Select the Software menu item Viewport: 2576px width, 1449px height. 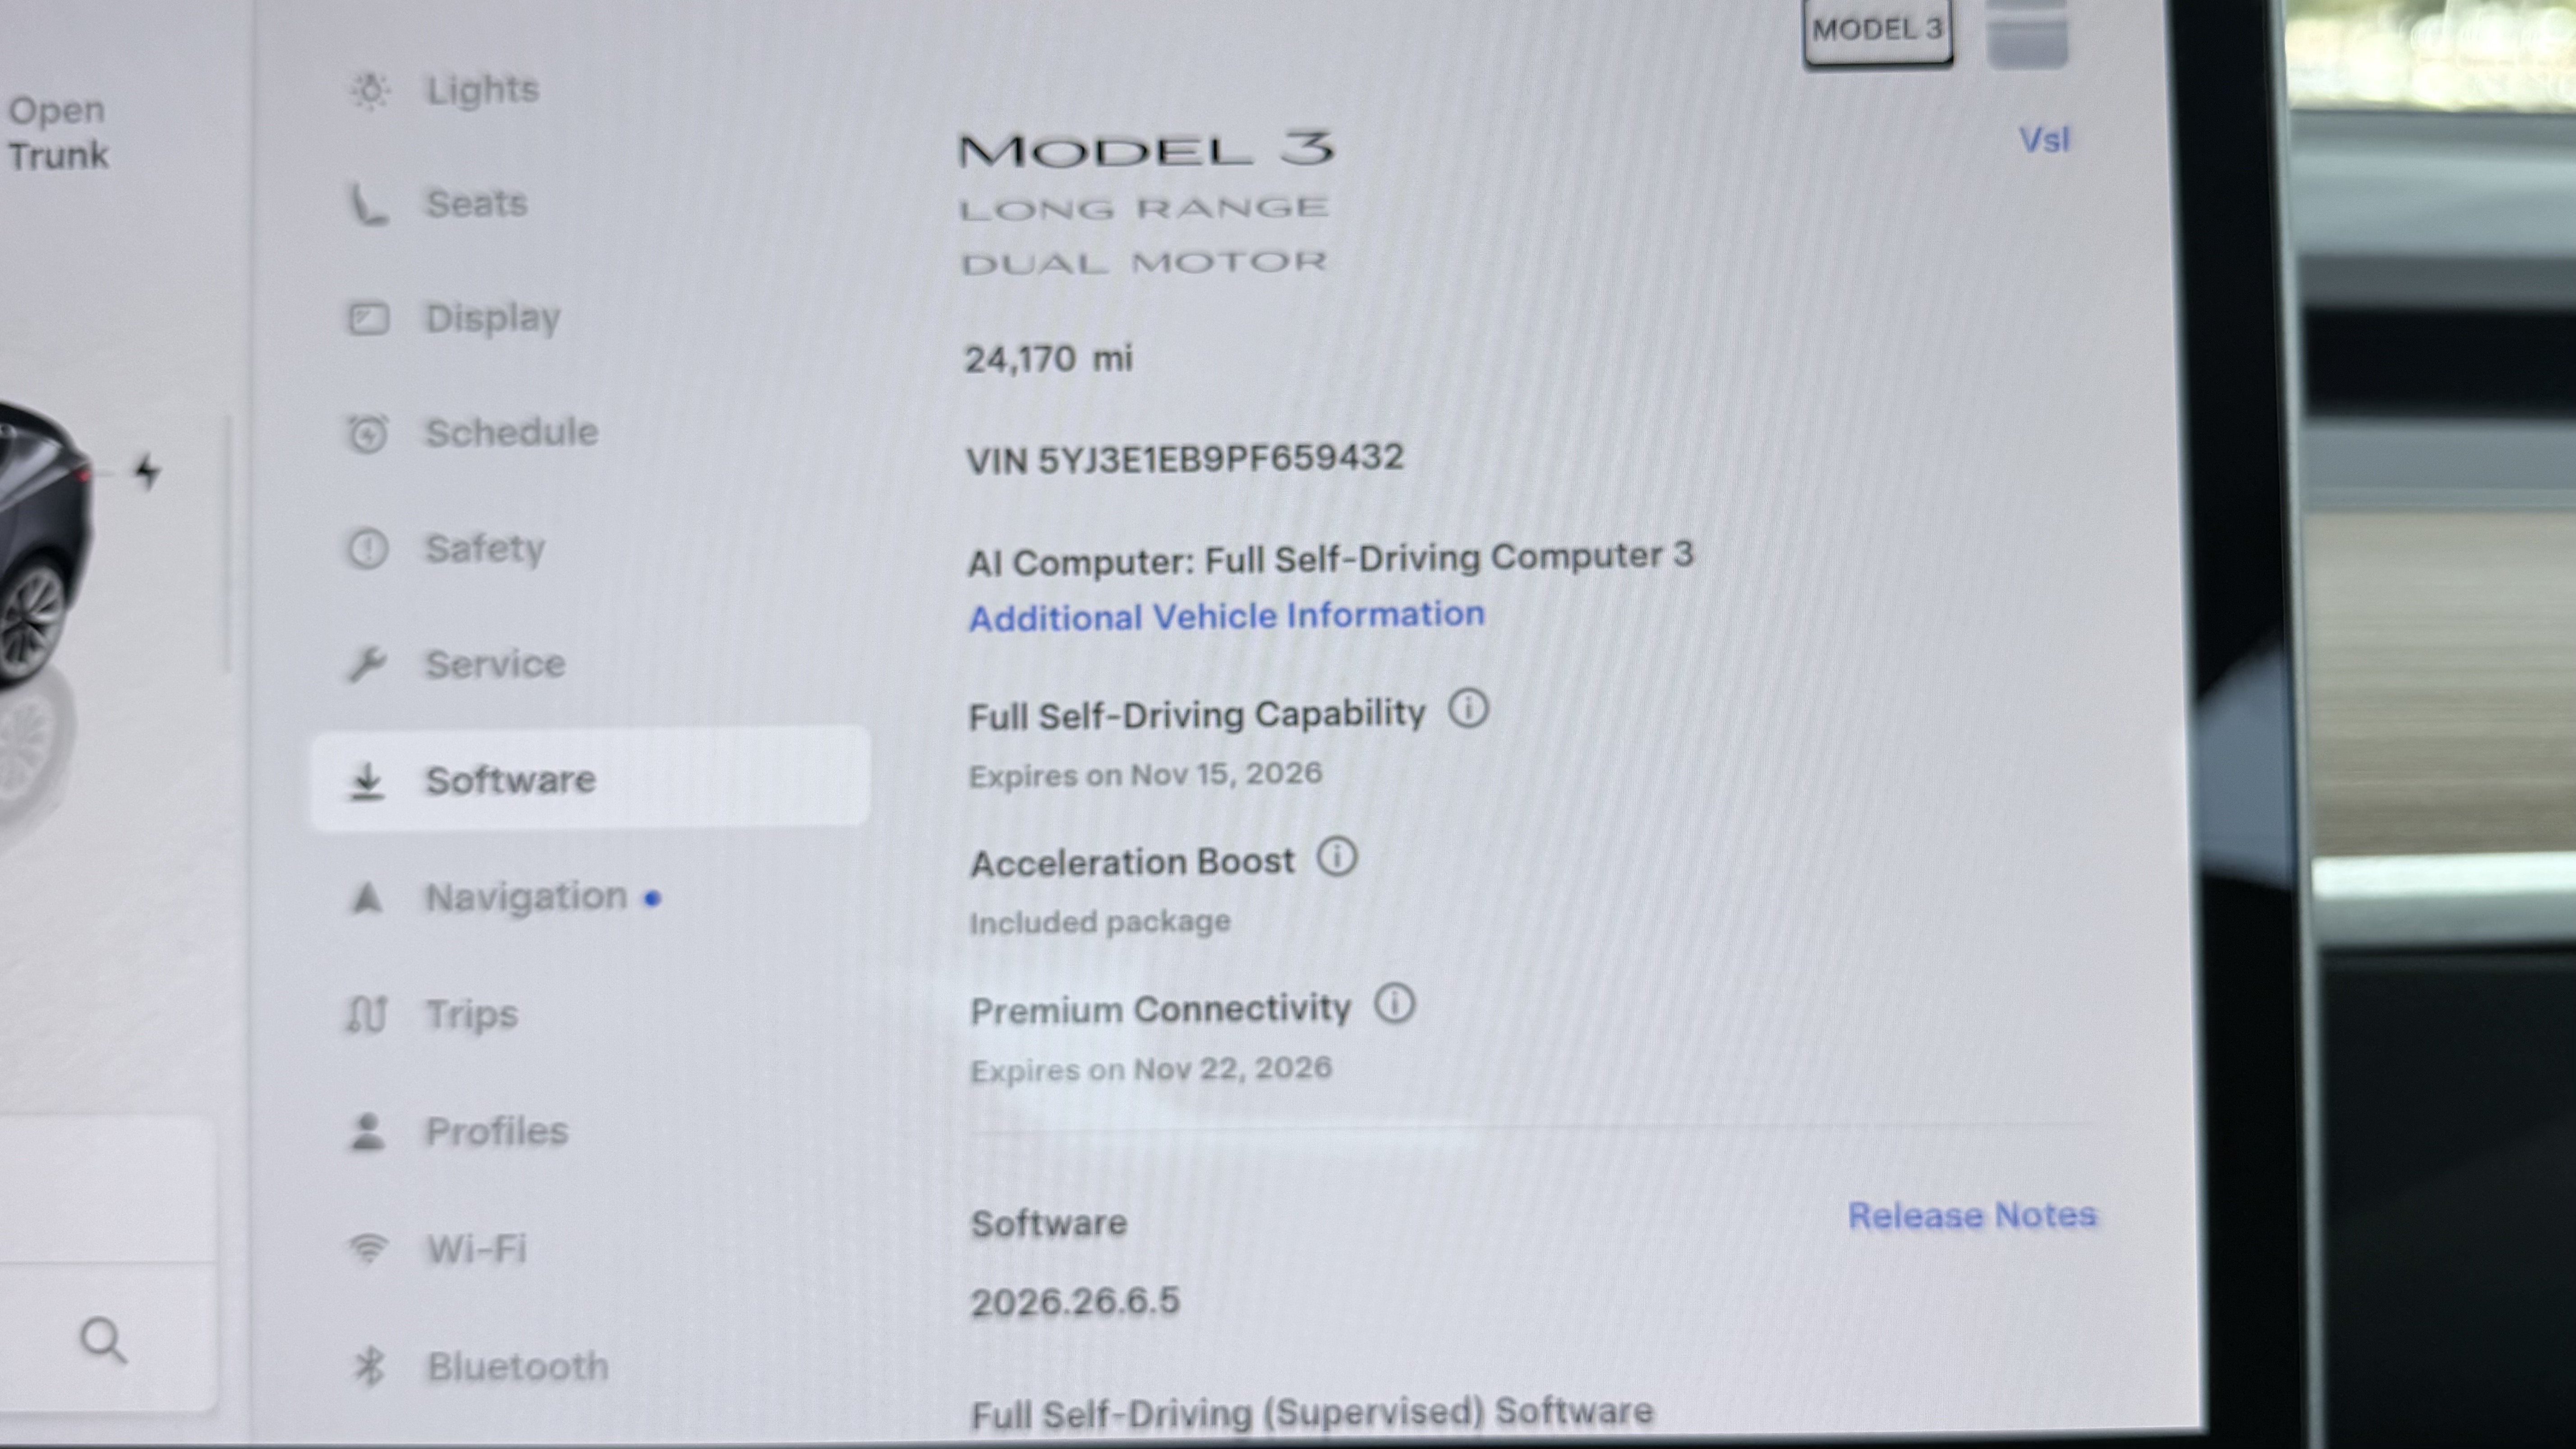590,779
